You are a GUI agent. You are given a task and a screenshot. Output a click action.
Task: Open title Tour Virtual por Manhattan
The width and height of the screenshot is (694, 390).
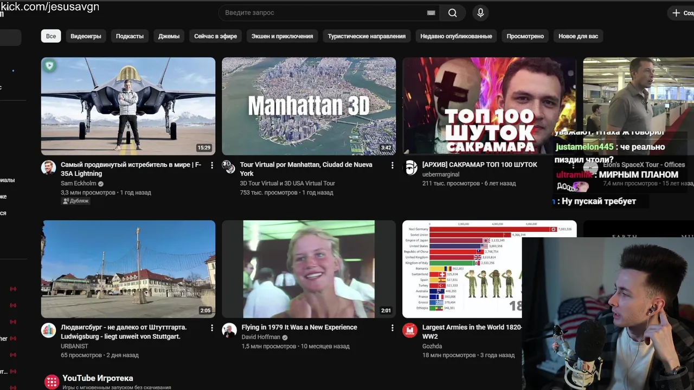coord(306,169)
